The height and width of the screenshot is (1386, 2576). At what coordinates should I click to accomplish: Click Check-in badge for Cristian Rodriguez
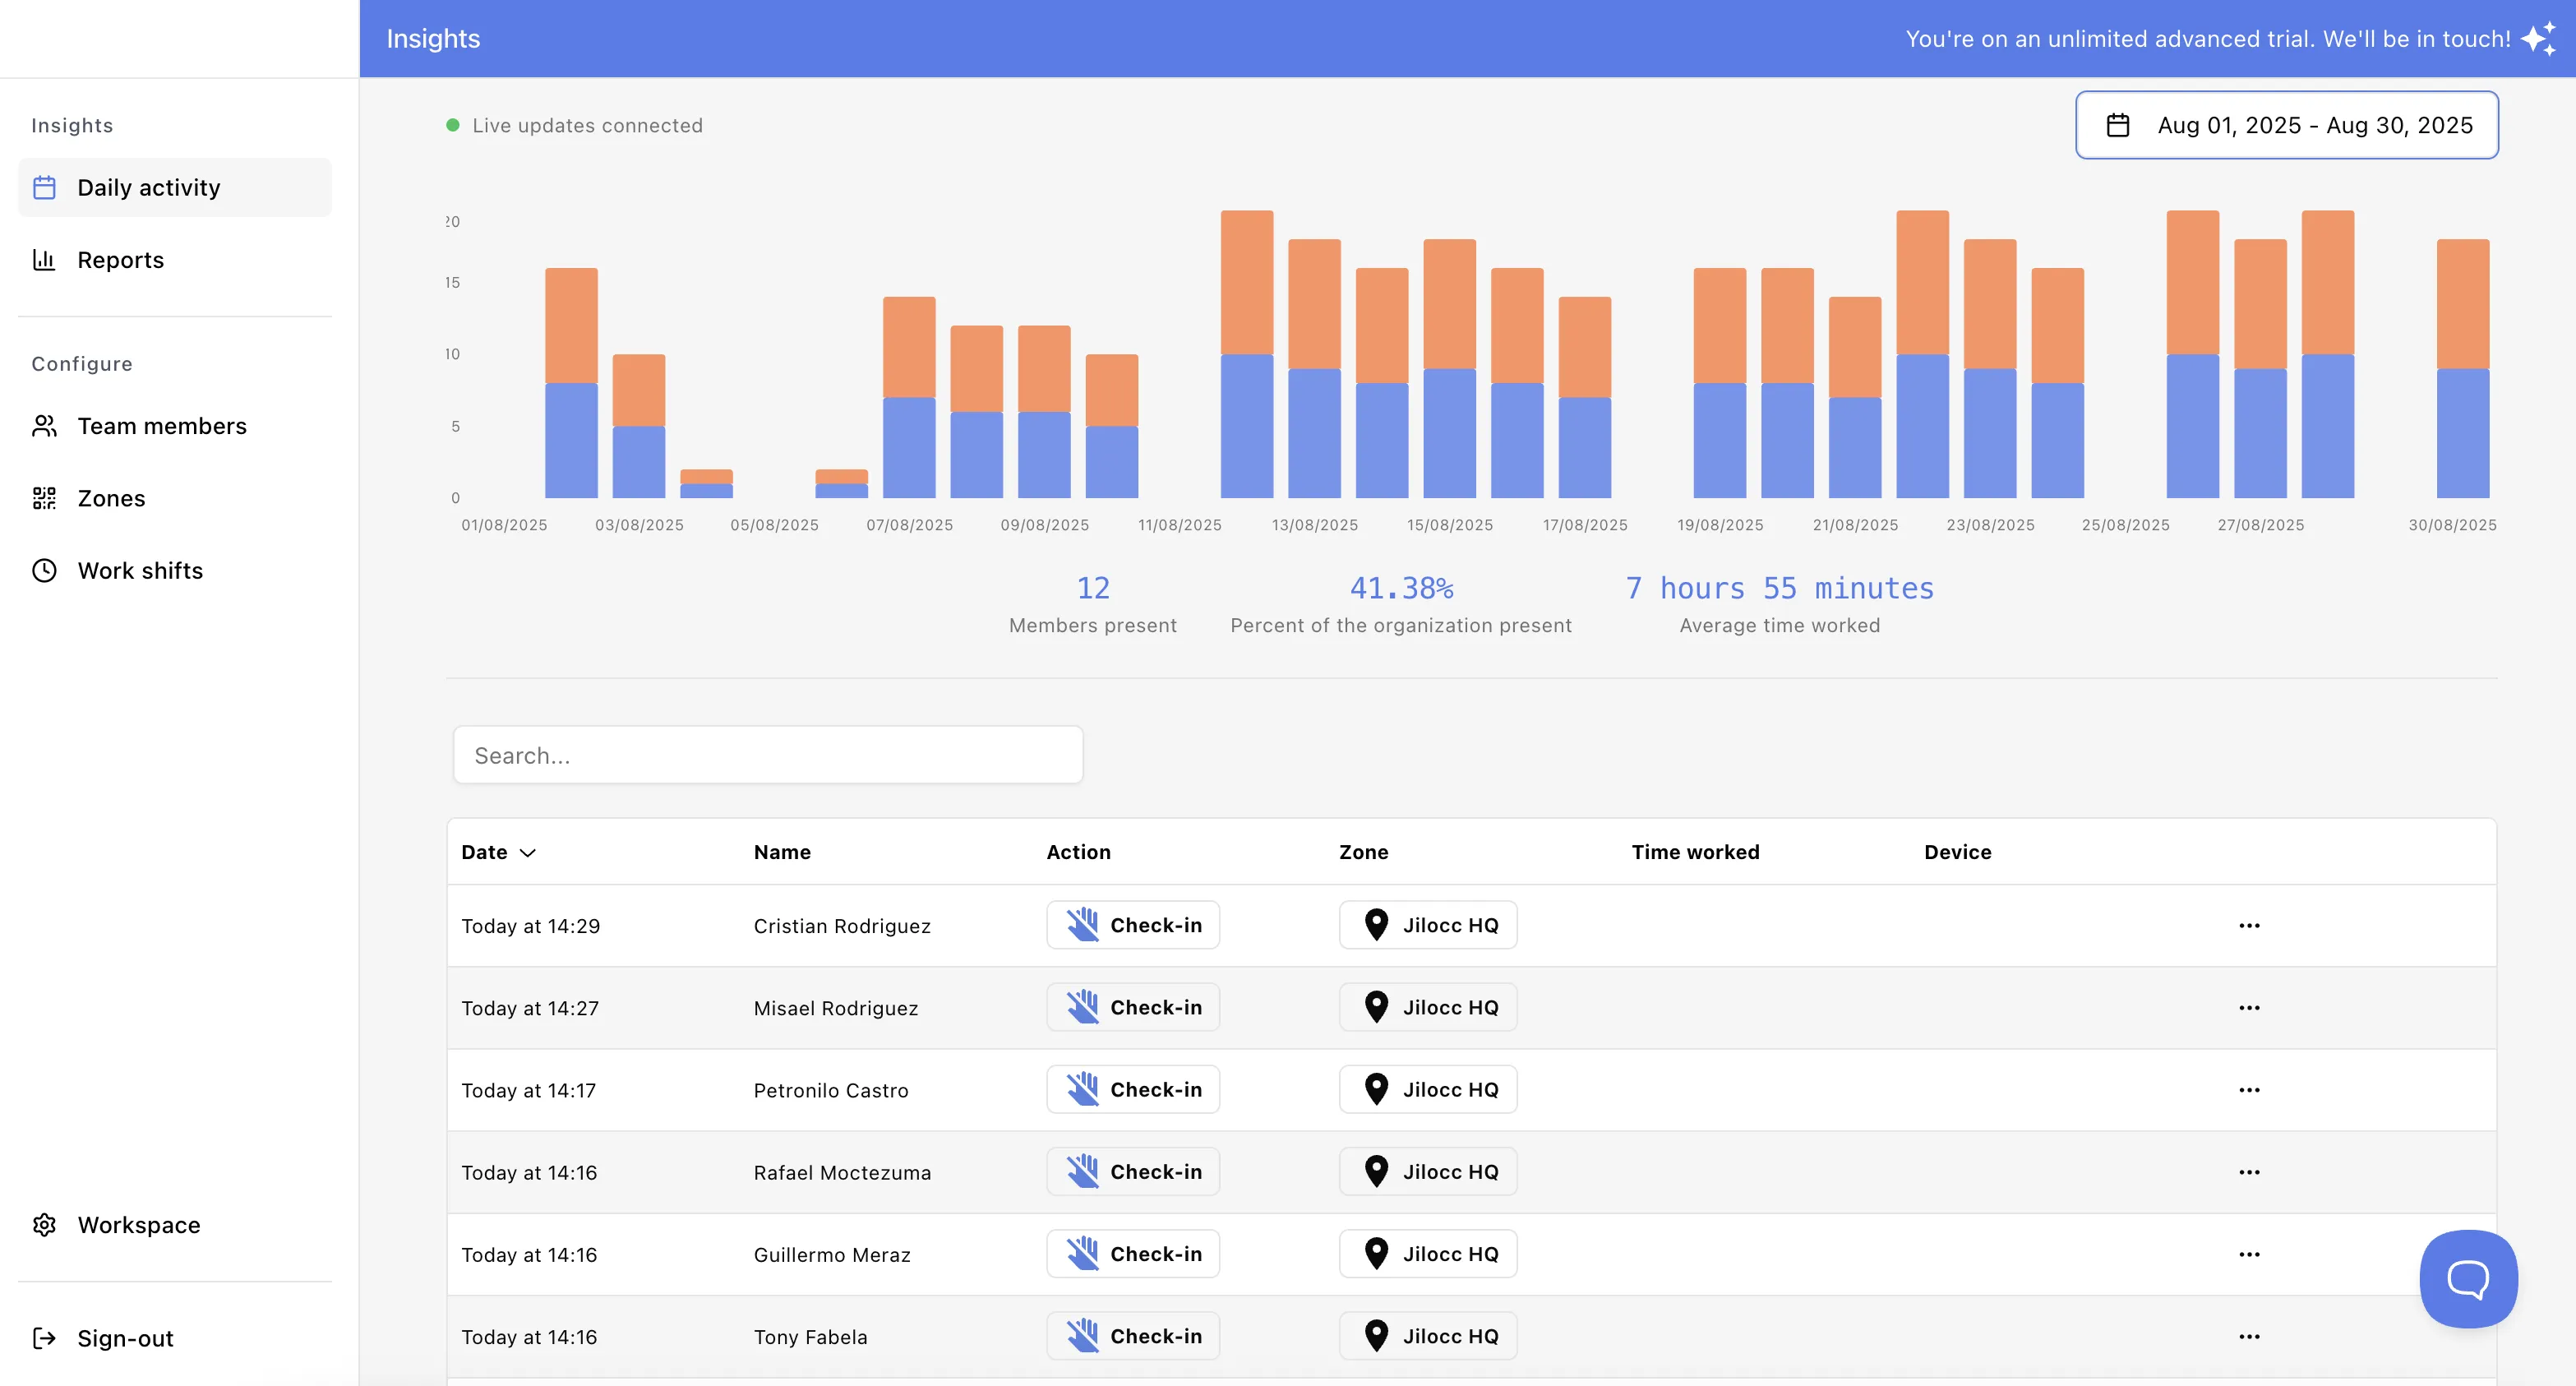(x=1132, y=925)
